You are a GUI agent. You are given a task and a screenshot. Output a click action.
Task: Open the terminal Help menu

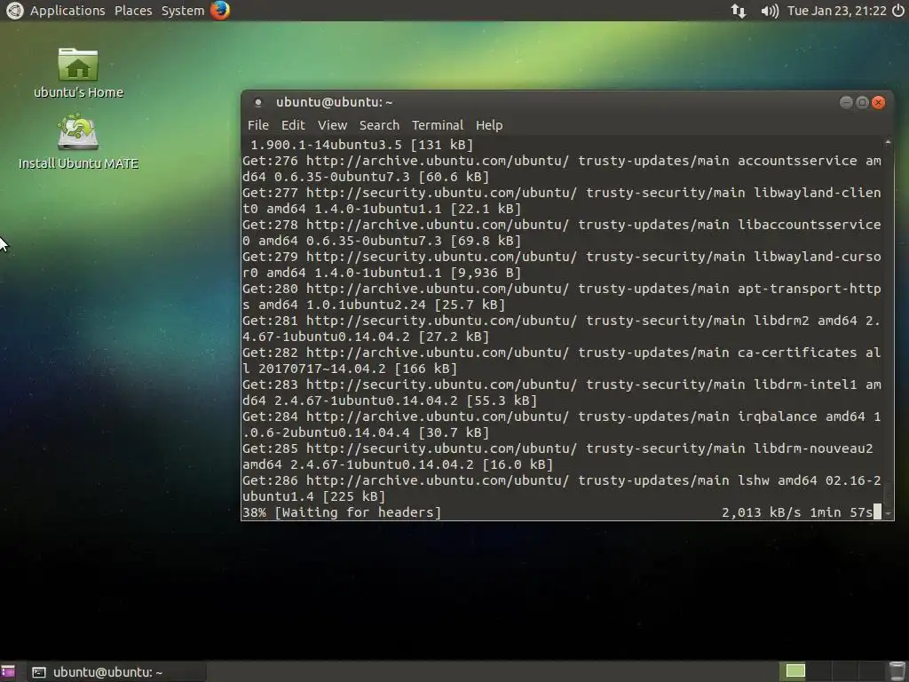[x=489, y=125]
